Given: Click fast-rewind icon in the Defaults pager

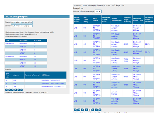Looking at the screenshot, I should [10, 90].
